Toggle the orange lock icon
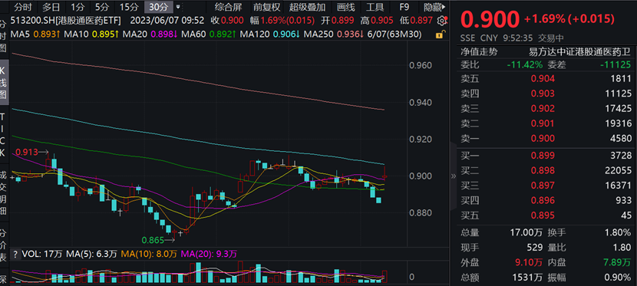 coord(439,35)
